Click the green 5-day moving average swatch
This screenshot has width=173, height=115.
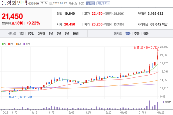tap(2, 44)
